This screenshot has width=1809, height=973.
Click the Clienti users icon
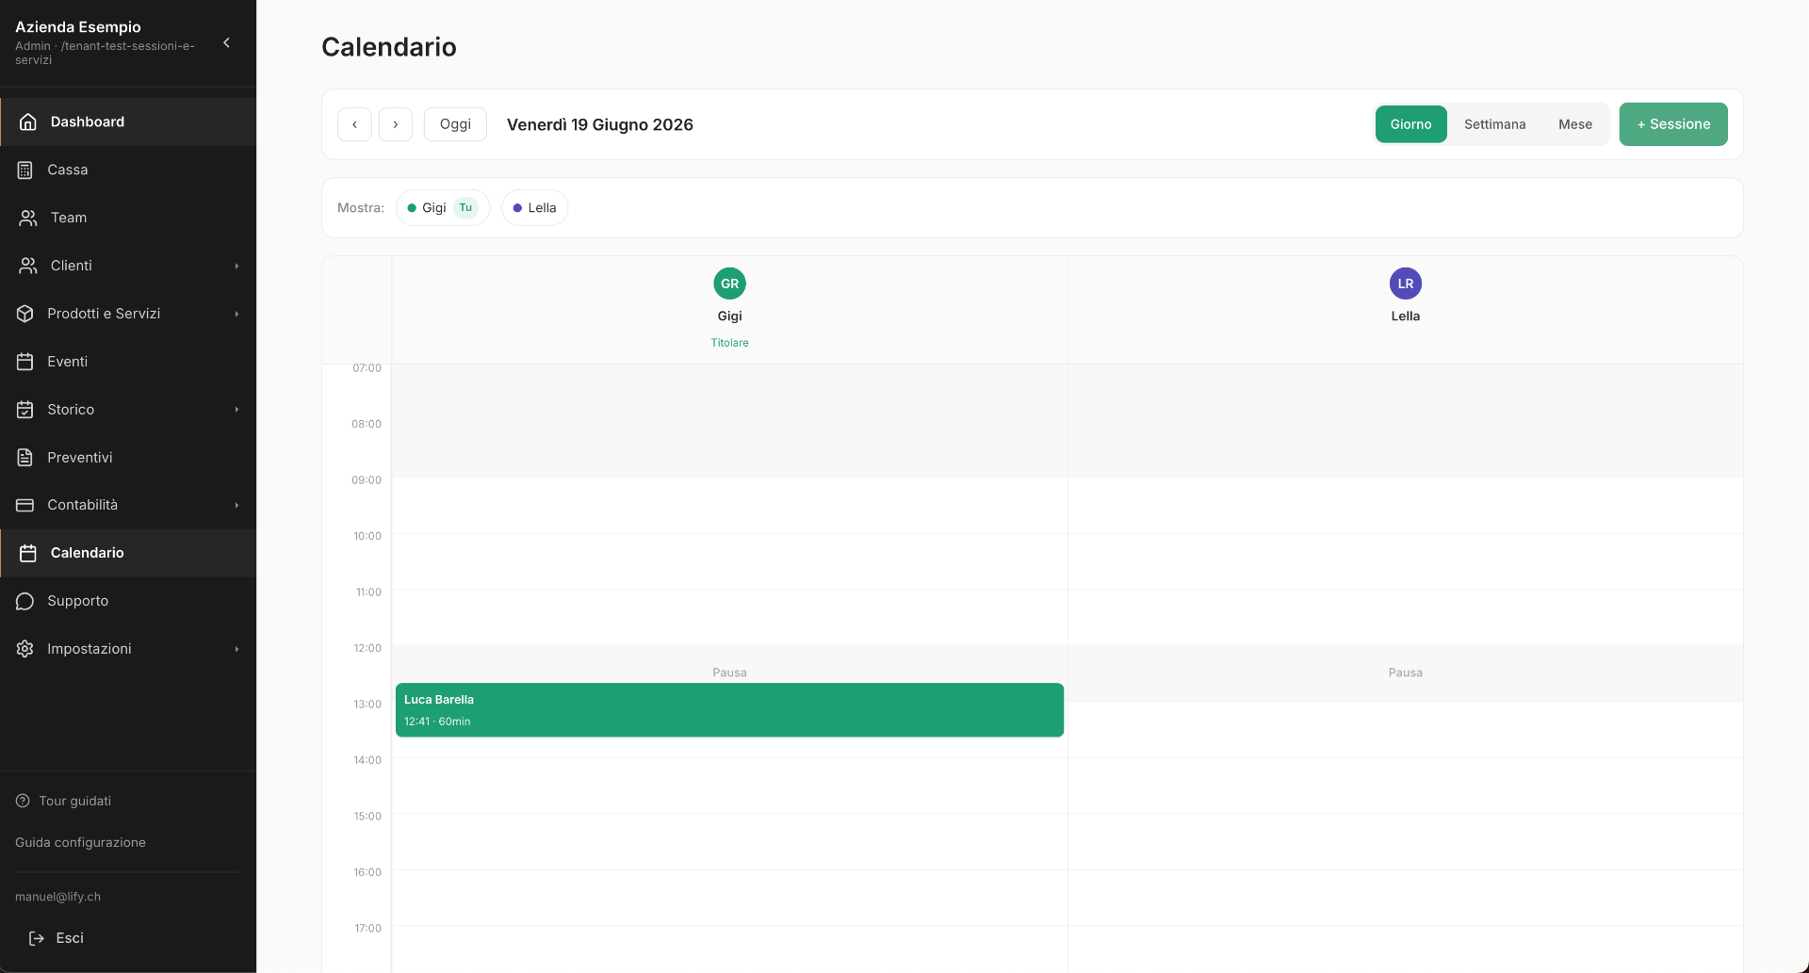[28, 266]
